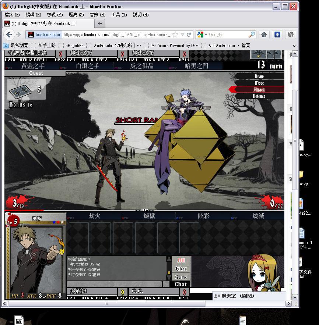Click the swirl add-on icon in toolbar
The width and height of the screenshot is (319, 325).
(291, 35)
